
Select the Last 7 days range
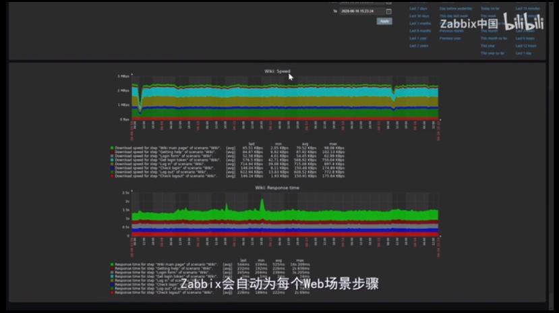pyautogui.click(x=418, y=9)
